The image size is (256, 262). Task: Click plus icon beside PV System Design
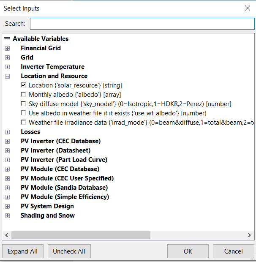tap(7, 206)
